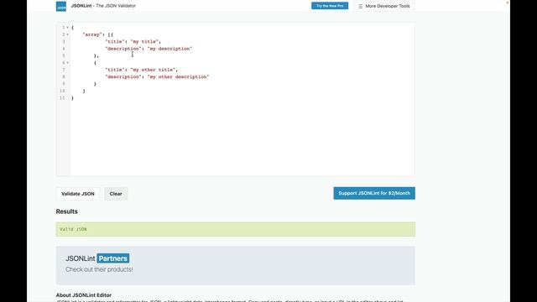
Task: Click the About JSONLint Editor heading
Action: 84,295
